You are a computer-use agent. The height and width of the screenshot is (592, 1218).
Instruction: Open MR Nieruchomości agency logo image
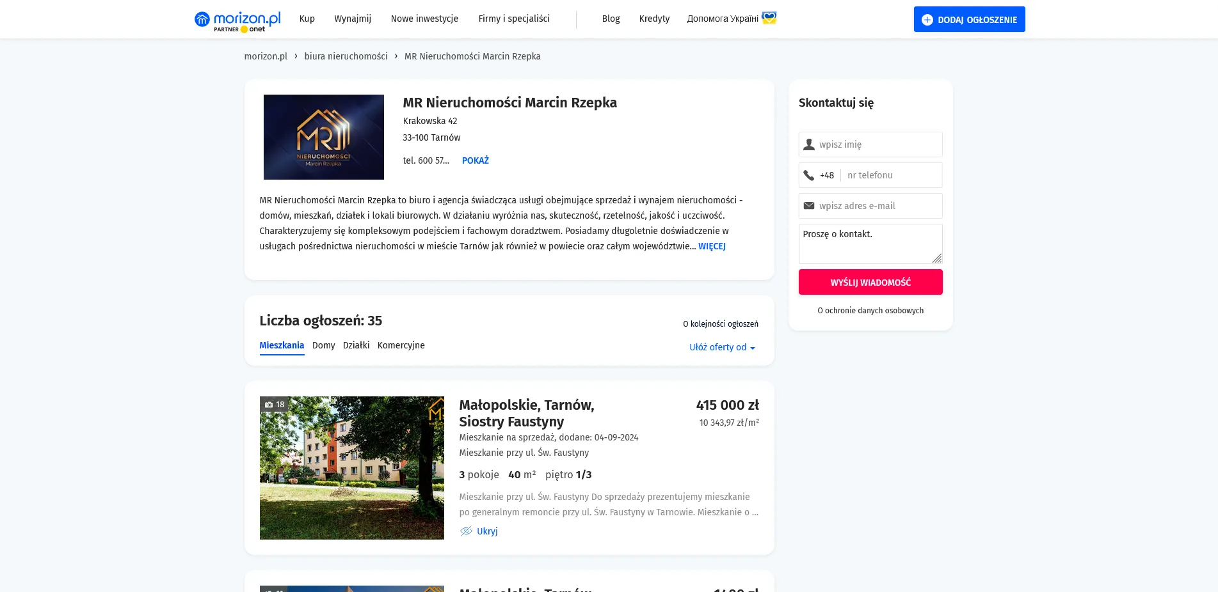pos(324,137)
